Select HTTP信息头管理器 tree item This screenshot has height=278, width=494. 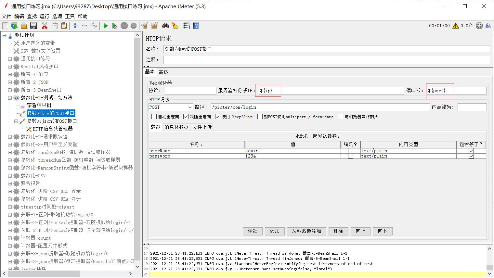[53, 129]
